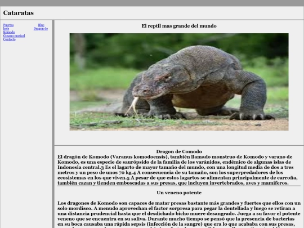Click the 'Cataratas' page heading

tap(19, 13)
